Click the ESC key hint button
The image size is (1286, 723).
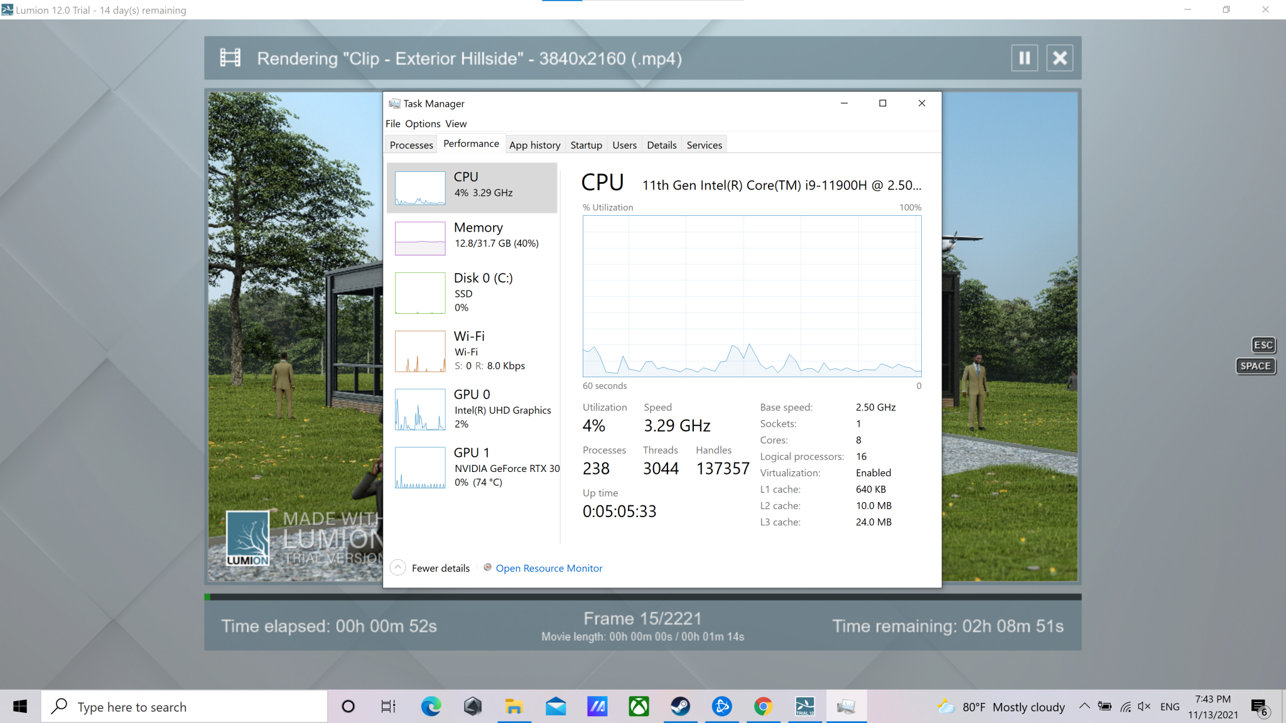[x=1263, y=345]
